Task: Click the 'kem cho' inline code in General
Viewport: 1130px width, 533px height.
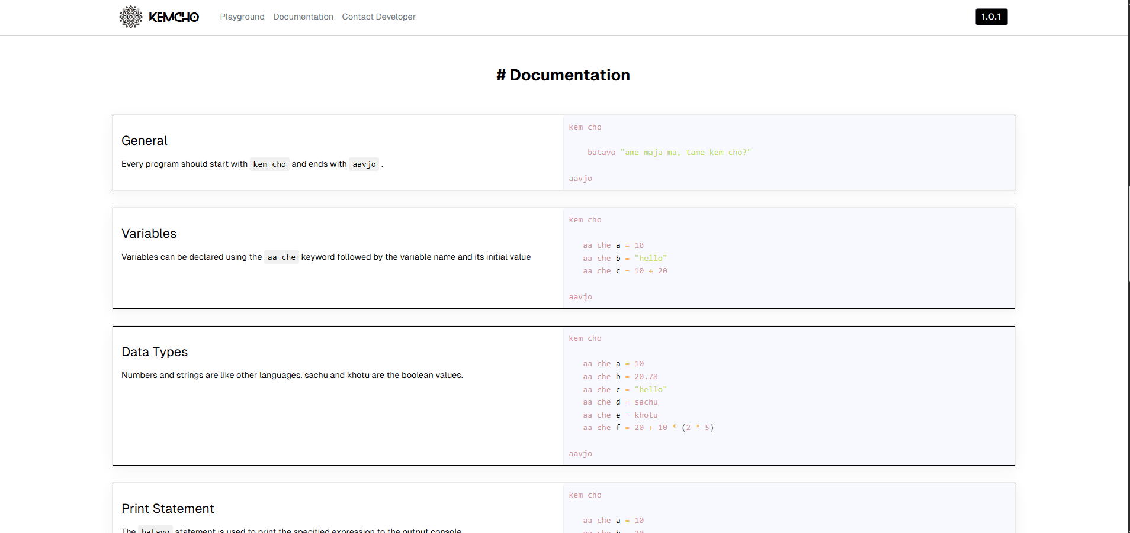Action: point(269,164)
